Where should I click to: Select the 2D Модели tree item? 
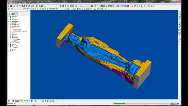coord(14,36)
